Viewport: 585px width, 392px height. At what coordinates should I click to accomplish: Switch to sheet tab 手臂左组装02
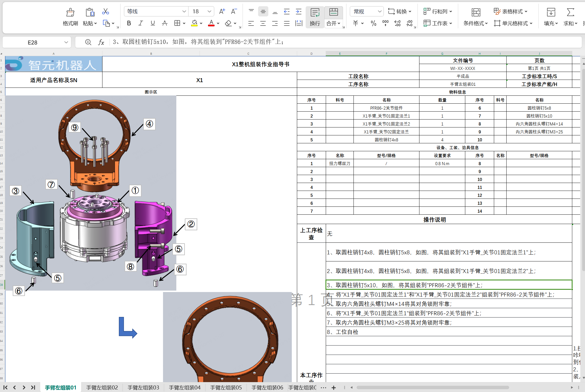pos(102,387)
